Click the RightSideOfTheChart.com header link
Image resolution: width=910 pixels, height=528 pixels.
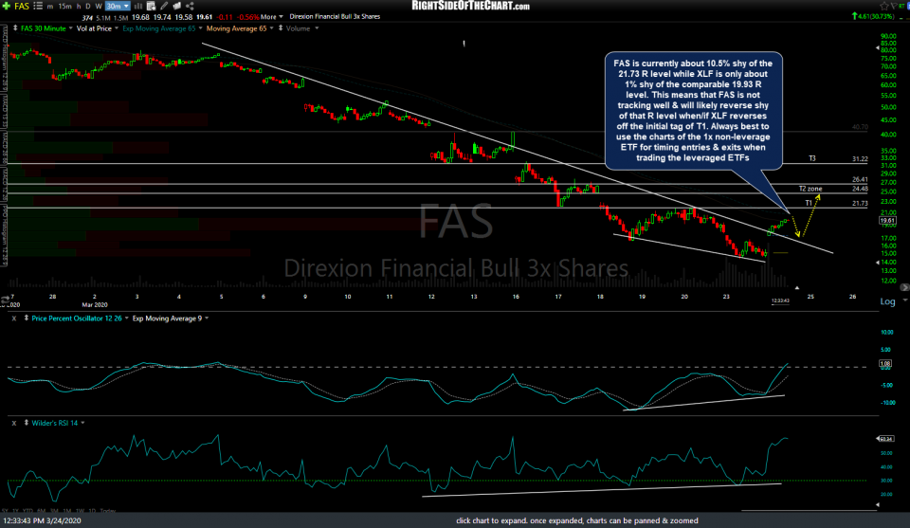coord(471,6)
